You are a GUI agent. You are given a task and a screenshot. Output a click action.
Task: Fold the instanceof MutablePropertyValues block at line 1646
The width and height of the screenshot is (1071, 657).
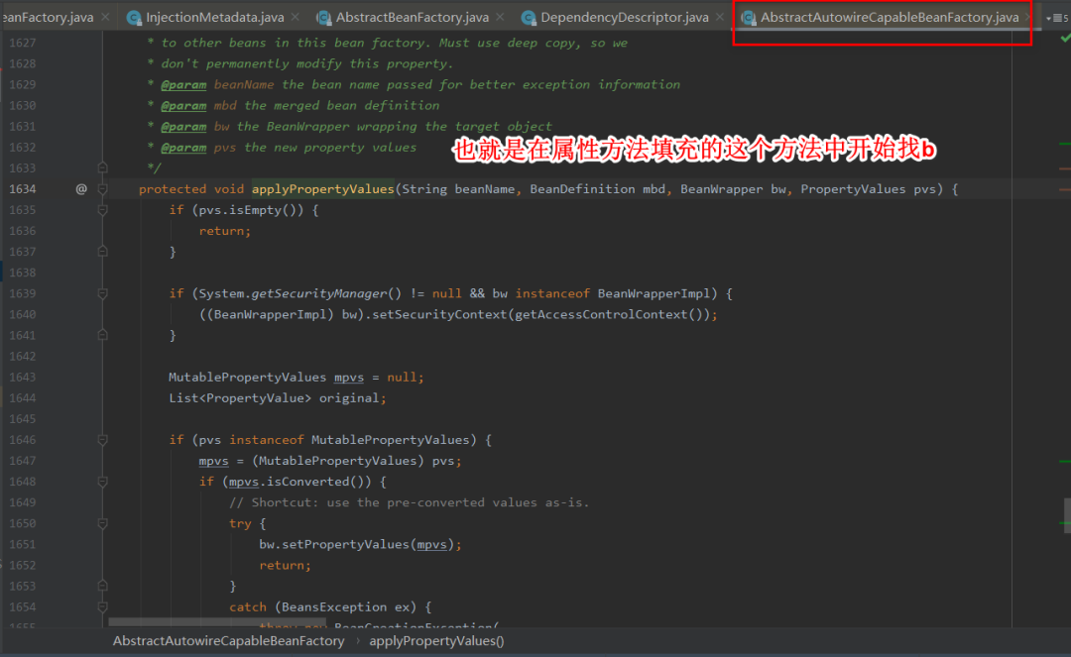pyautogui.click(x=102, y=440)
